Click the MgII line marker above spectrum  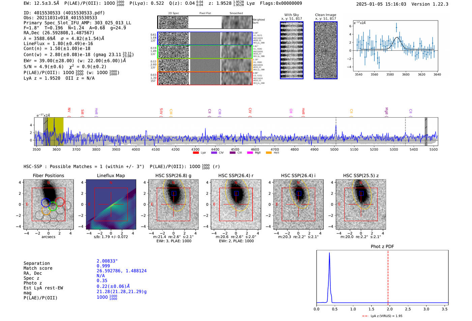386,111
